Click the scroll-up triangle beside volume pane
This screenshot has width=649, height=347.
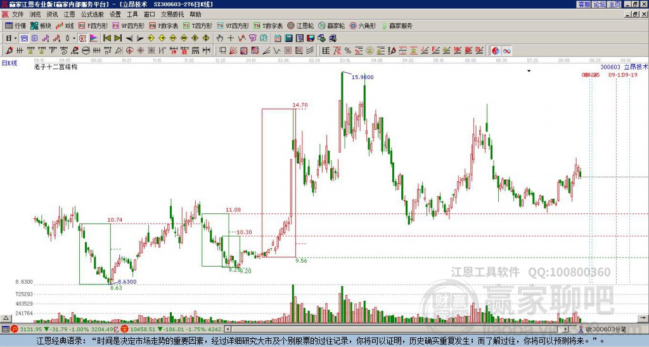click(5, 318)
